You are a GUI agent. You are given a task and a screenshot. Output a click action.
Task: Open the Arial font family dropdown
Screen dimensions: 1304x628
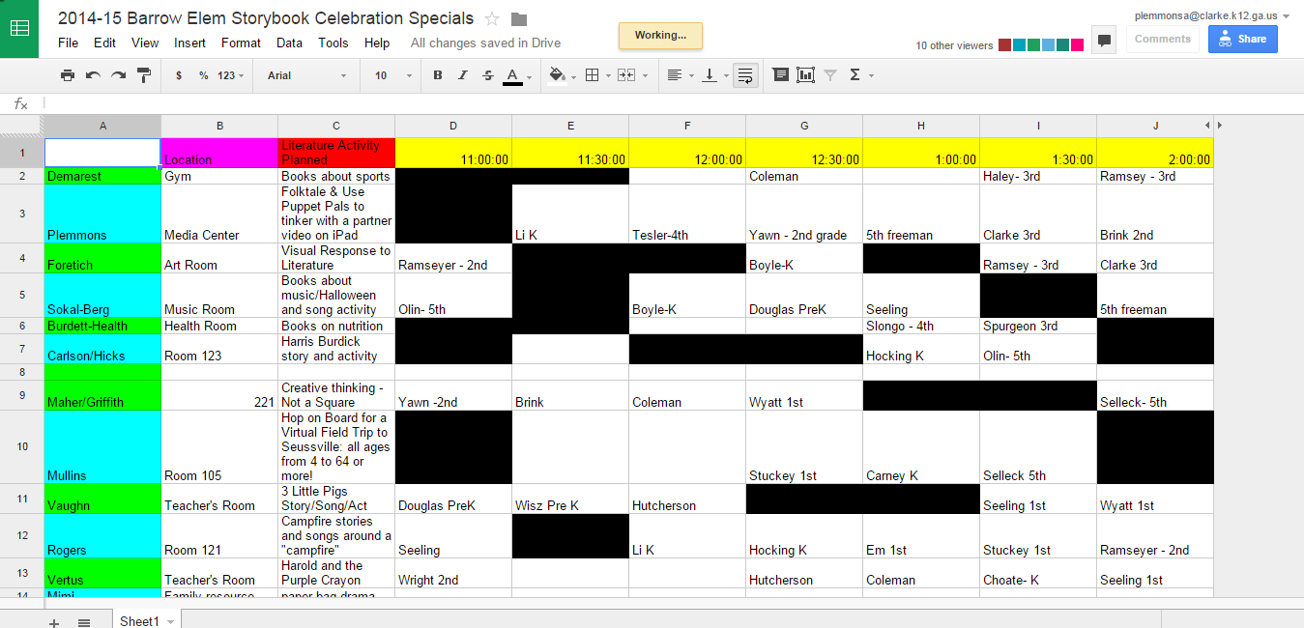pos(306,75)
